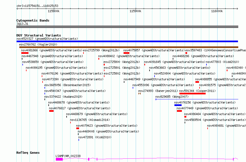Click the chr3:115754151..116025153 coordinates text

(x=37, y=6)
